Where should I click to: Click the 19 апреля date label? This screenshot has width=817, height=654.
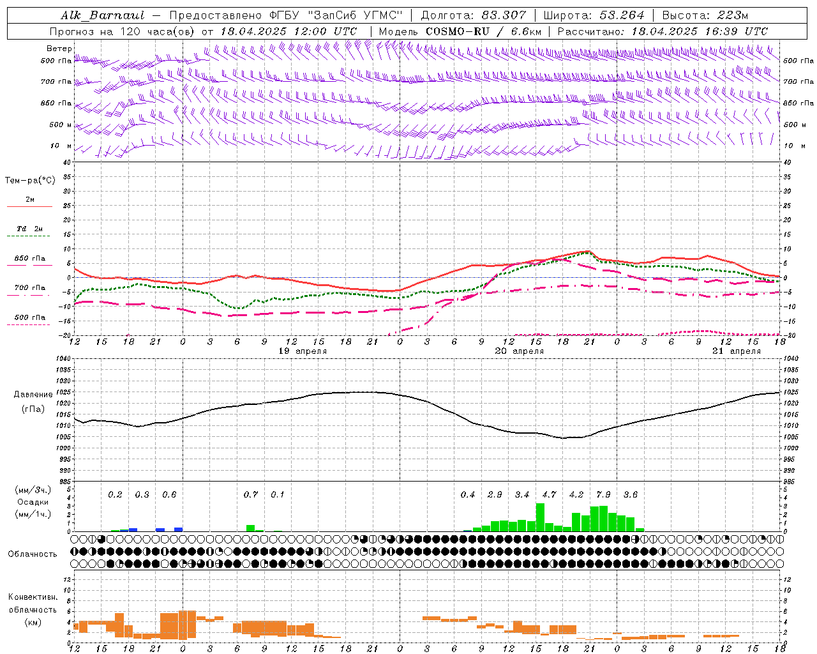pyautogui.click(x=303, y=351)
